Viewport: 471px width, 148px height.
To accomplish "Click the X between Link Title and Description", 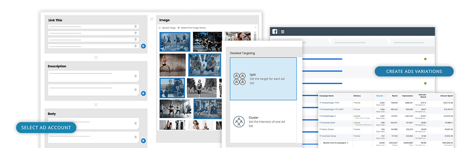I will pos(96,57).
